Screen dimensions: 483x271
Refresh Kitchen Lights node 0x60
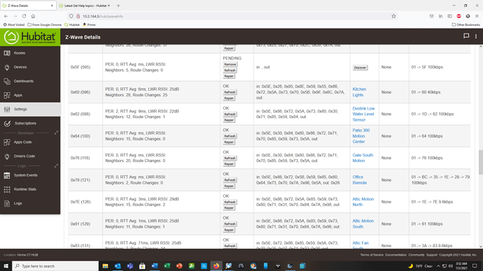click(x=230, y=92)
